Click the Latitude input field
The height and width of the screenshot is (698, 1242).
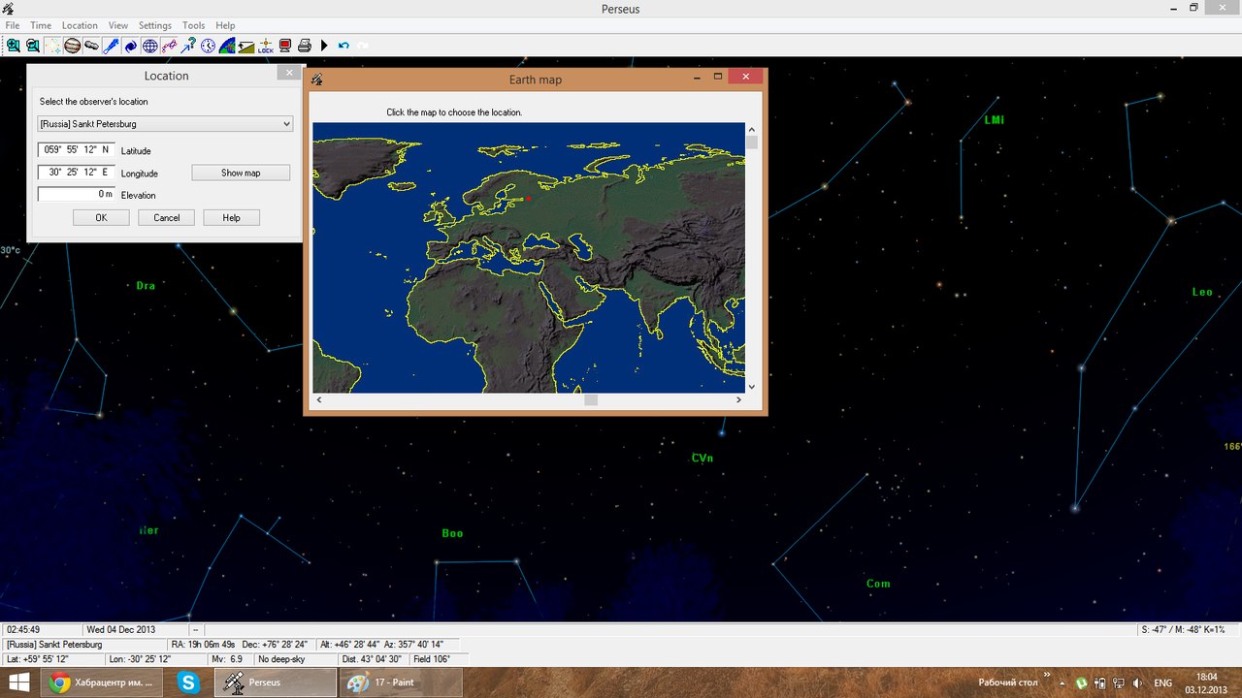pos(77,149)
